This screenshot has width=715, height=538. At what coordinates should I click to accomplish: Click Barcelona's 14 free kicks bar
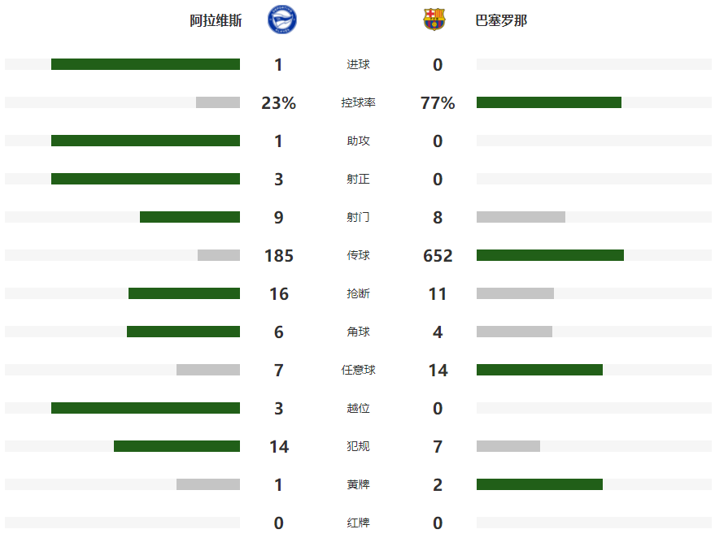point(539,370)
